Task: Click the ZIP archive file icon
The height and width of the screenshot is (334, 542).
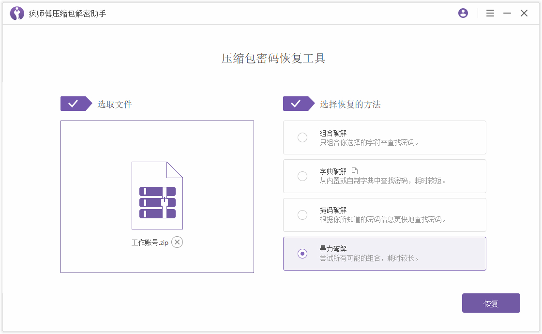Action: click(157, 196)
